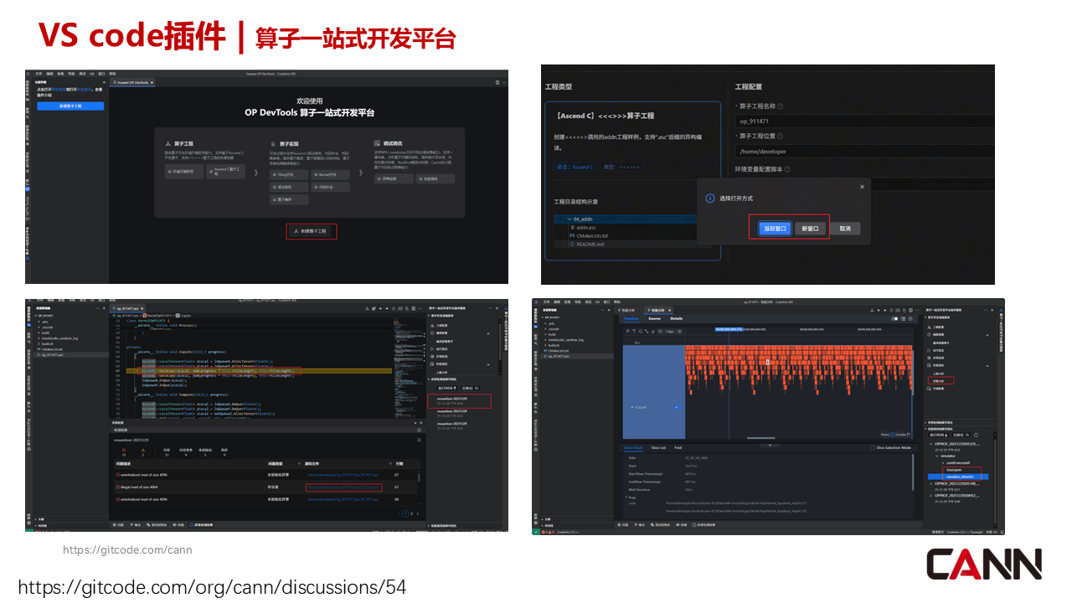Image resolution: width=1072 pixels, height=603 pixels.
Task: Open the Tiling开发 card in the welcome window
Action: [289, 175]
